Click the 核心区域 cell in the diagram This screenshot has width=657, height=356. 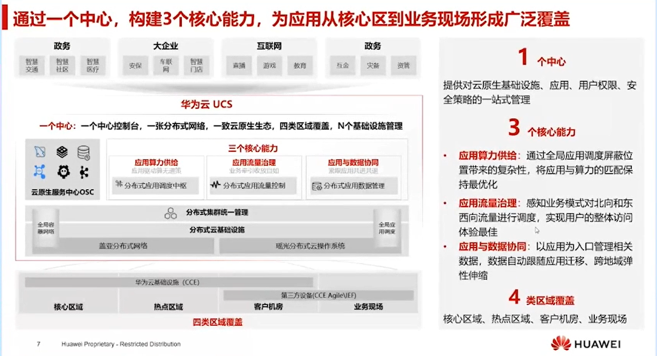click(x=68, y=307)
